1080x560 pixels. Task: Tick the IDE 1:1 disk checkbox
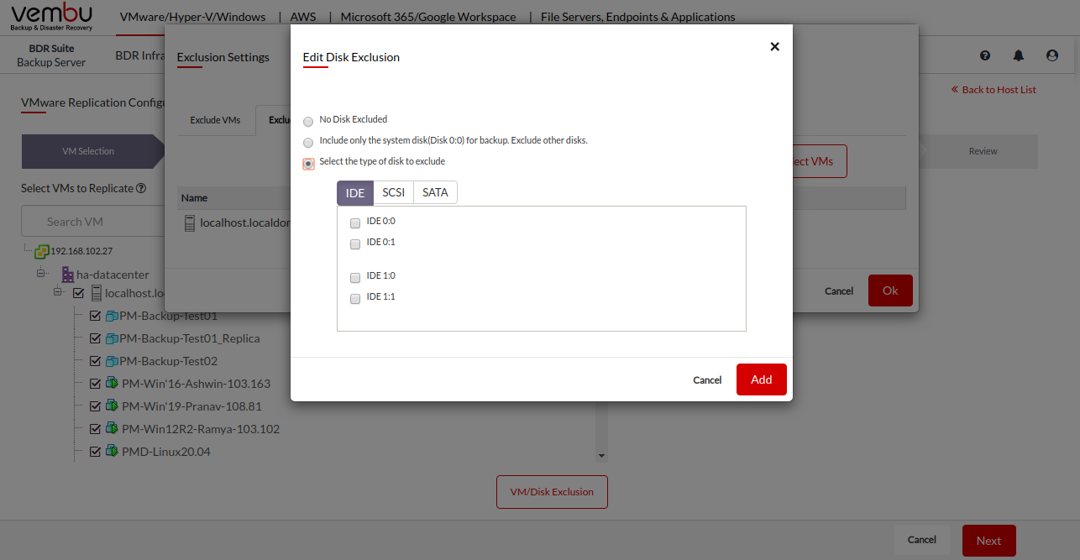(x=355, y=299)
